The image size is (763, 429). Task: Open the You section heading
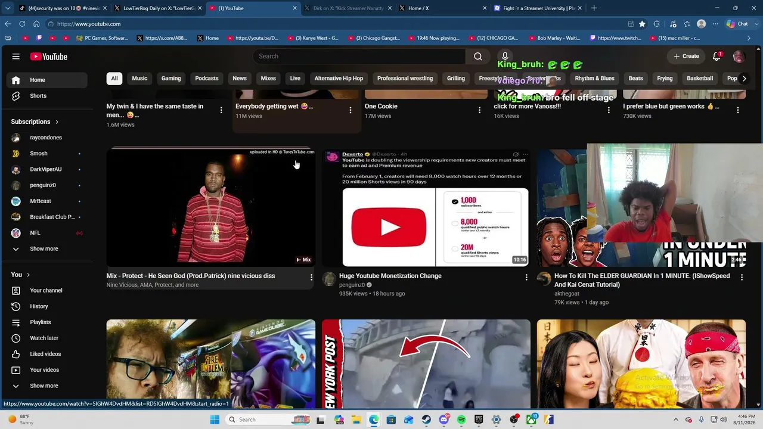[x=20, y=275]
